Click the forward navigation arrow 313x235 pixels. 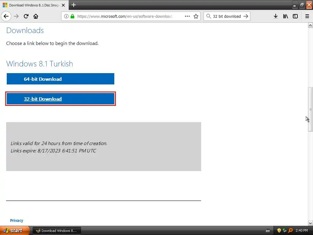click(16, 16)
